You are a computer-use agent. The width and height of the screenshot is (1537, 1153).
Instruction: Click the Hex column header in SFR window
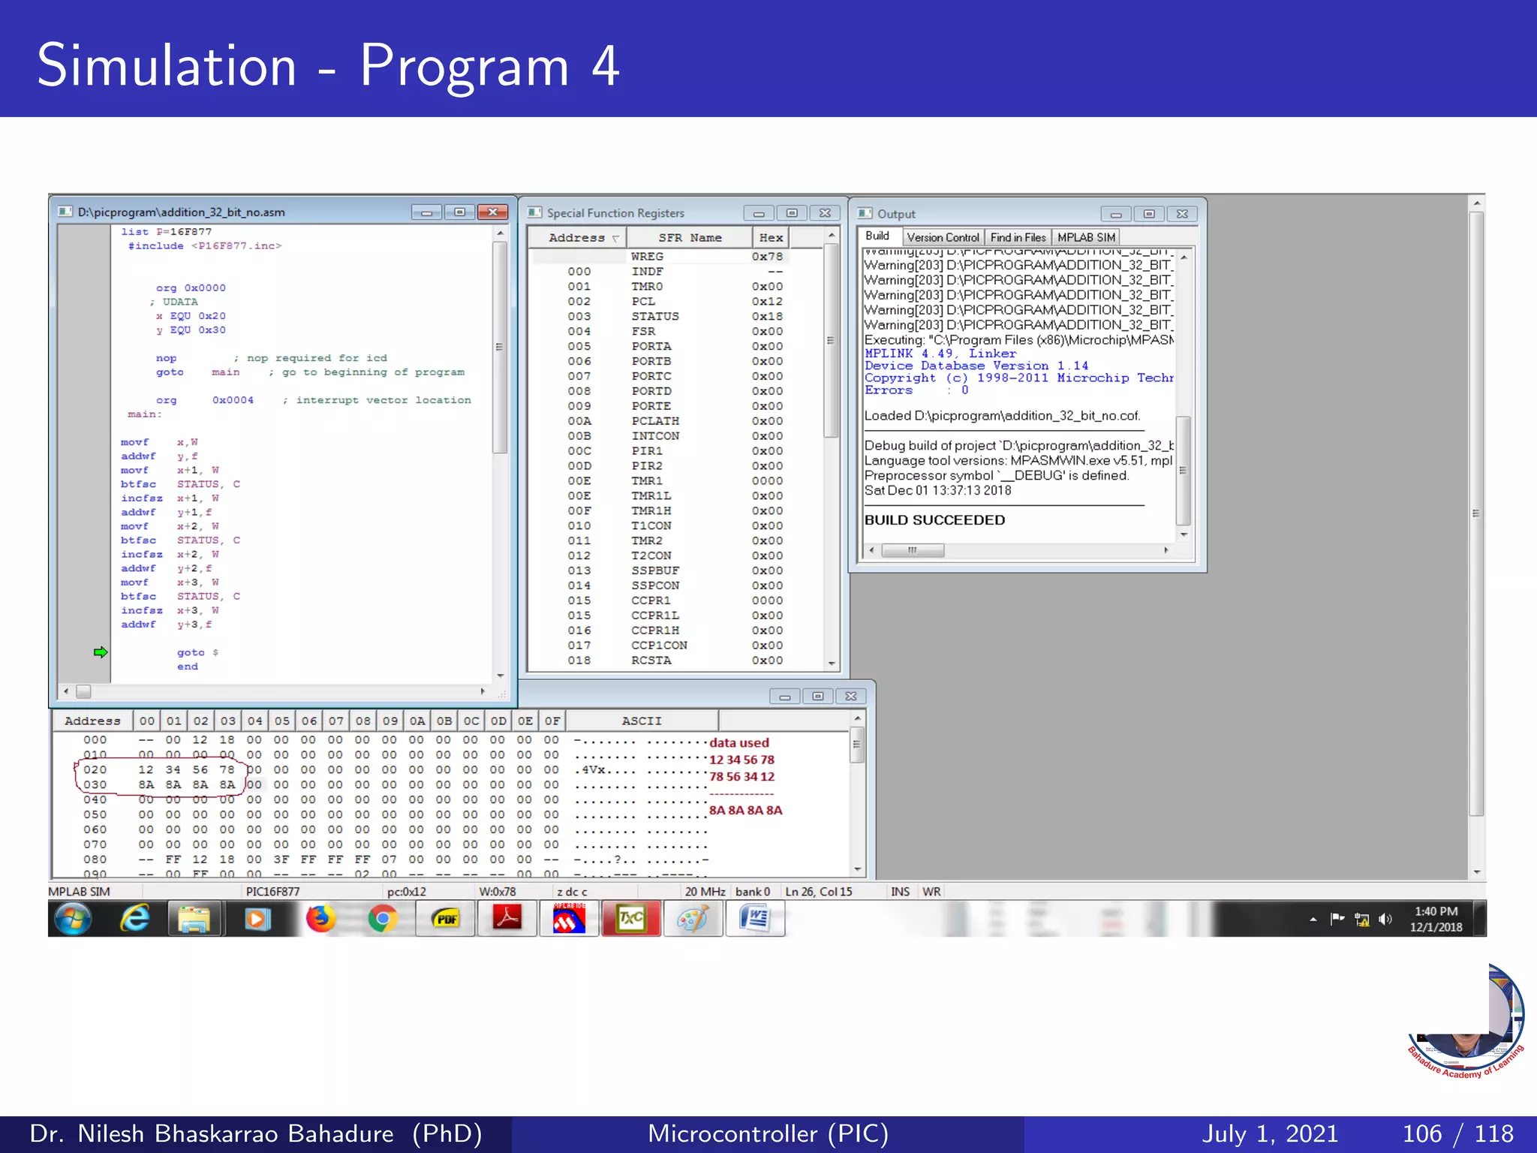click(x=771, y=237)
